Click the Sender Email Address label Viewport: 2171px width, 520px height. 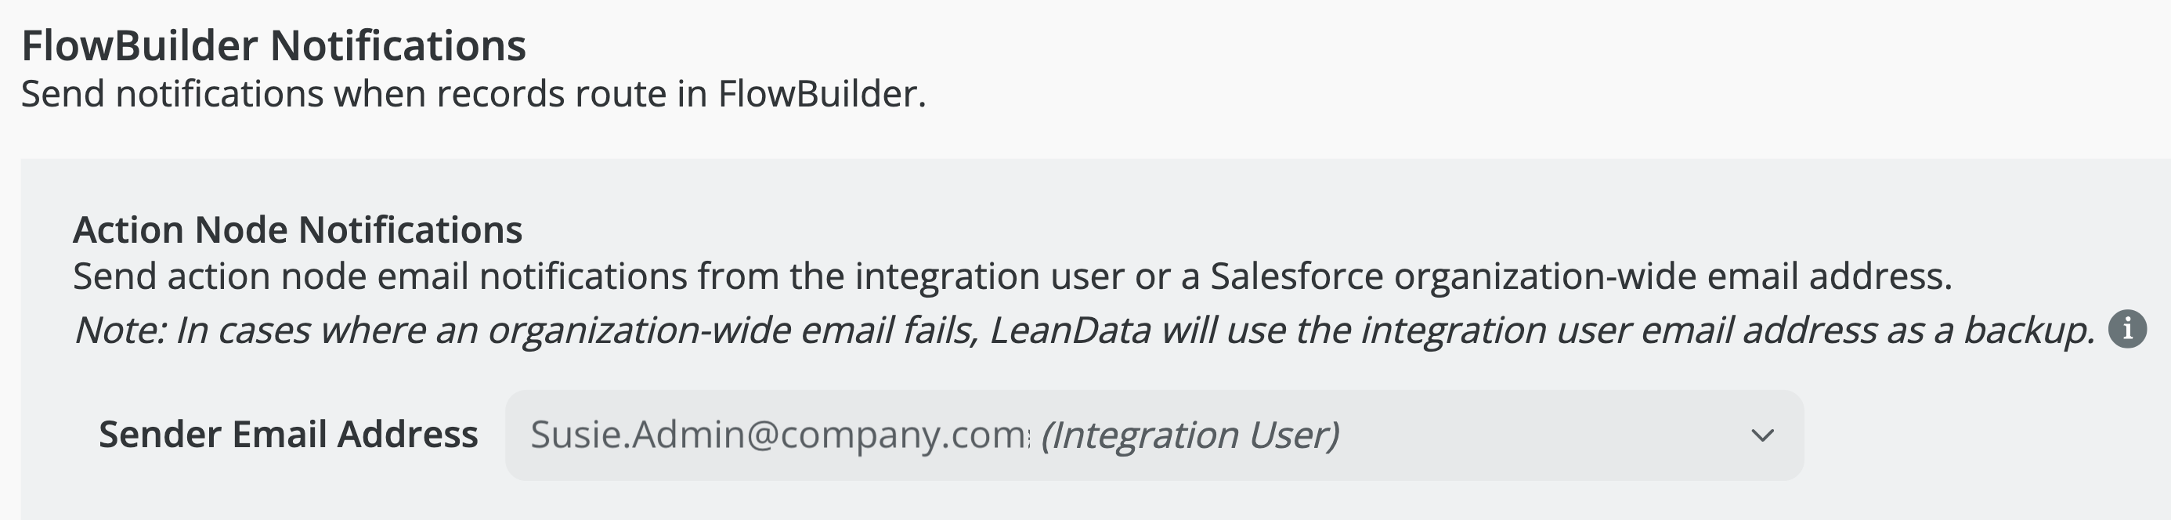click(288, 435)
